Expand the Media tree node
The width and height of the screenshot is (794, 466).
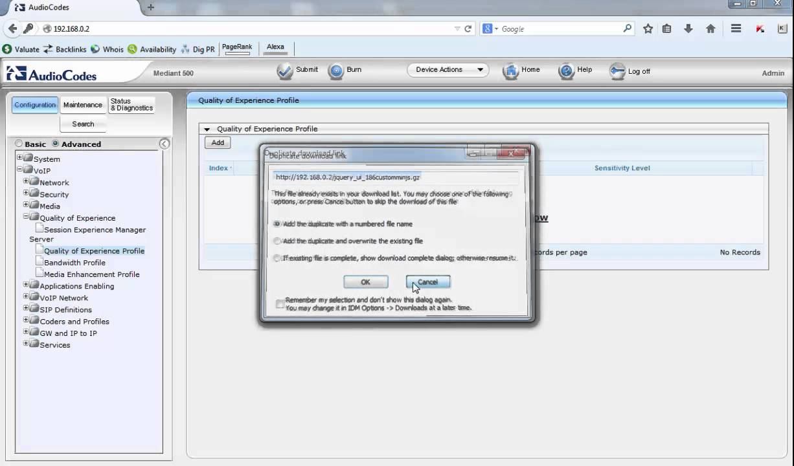point(26,204)
